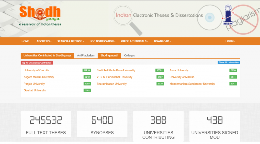Viewport: 260px width, 144px height.
Task: Switch to the Colleges tab
Action: (129, 55)
